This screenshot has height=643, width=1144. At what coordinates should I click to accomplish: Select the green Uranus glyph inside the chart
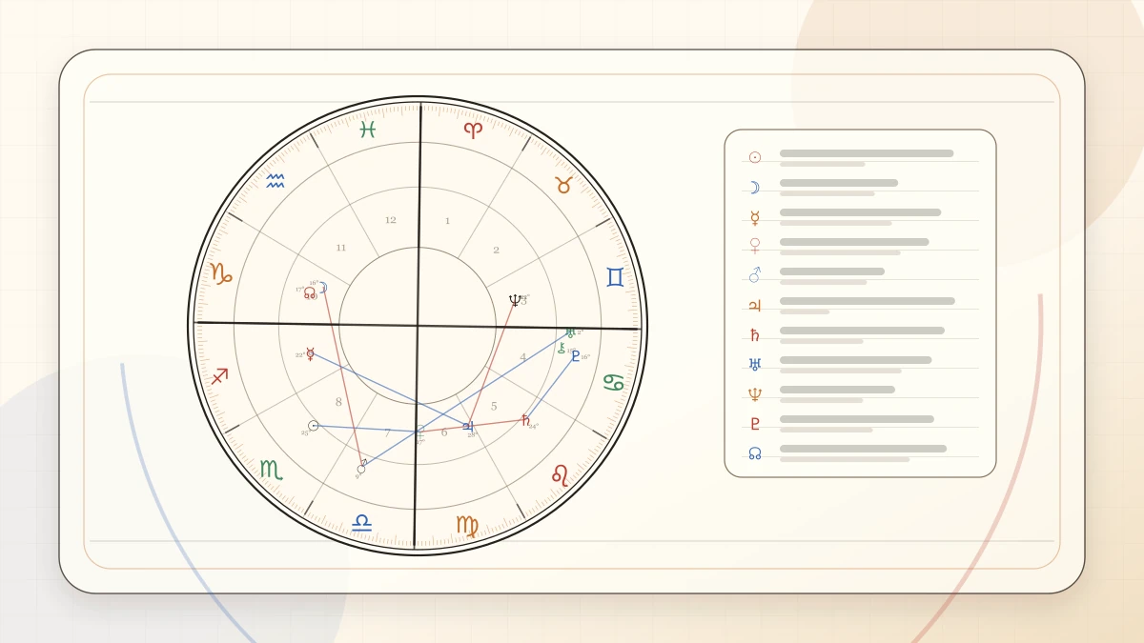[570, 332]
